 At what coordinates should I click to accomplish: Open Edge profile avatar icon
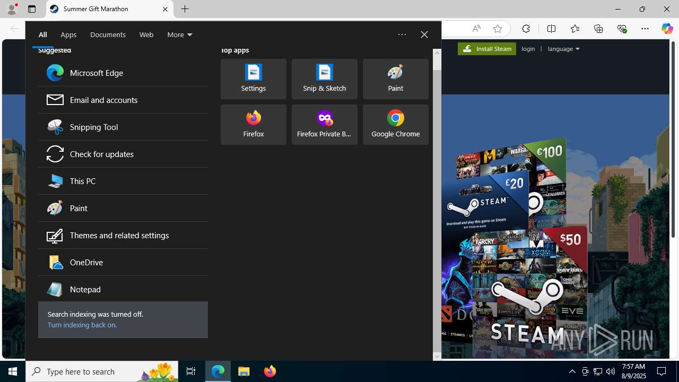click(x=12, y=9)
